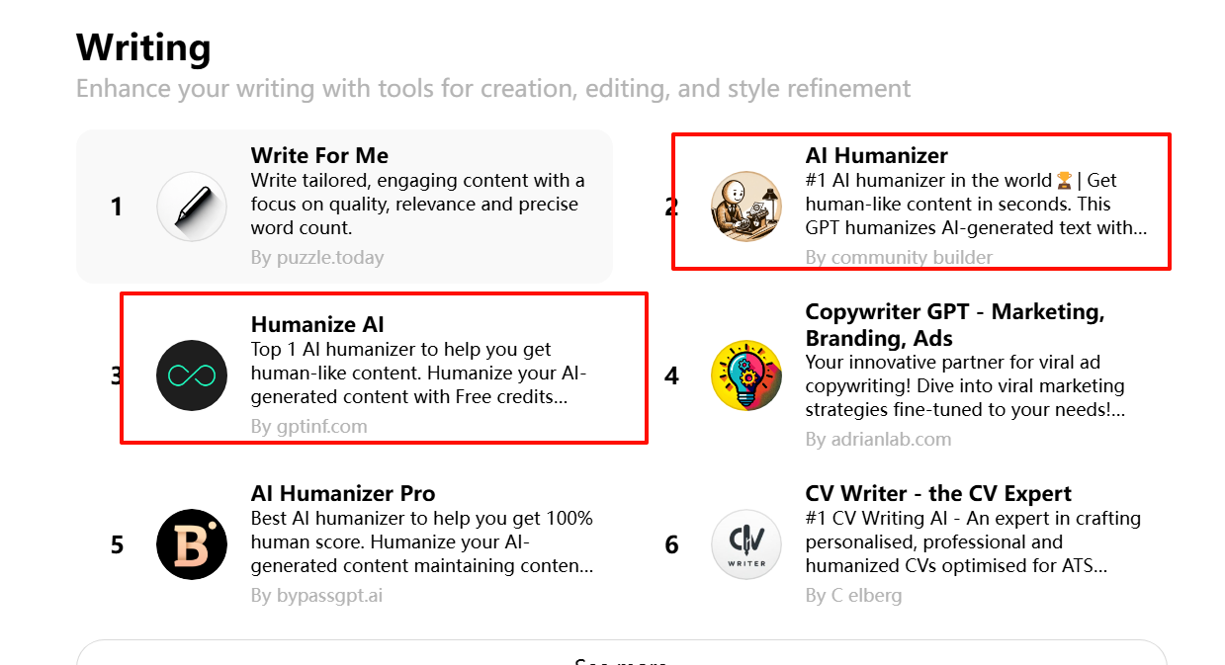Click the 'By gptinf.com' author label
This screenshot has width=1225, height=665.
[x=309, y=427]
